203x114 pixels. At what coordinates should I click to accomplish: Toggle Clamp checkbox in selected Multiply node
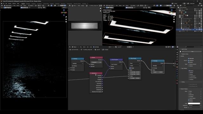[153, 68]
